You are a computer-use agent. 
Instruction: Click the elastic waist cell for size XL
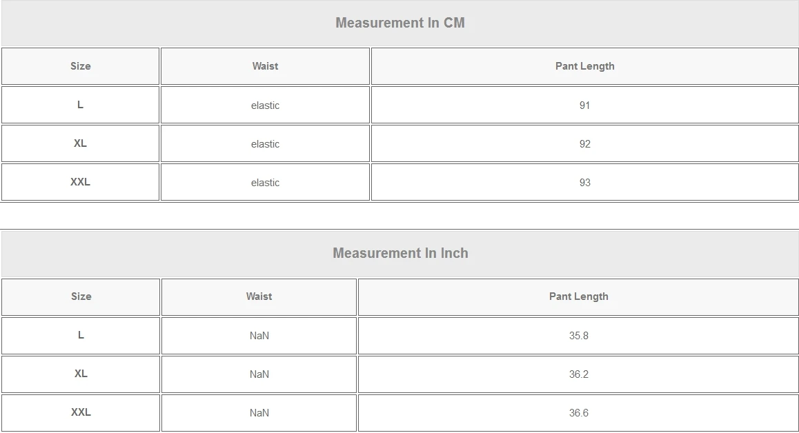265,144
